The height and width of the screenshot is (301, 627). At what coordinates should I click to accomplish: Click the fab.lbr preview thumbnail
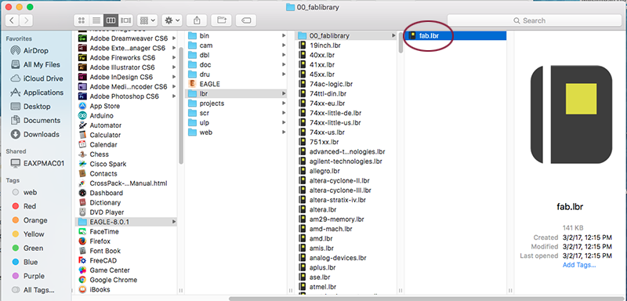(x=571, y=114)
